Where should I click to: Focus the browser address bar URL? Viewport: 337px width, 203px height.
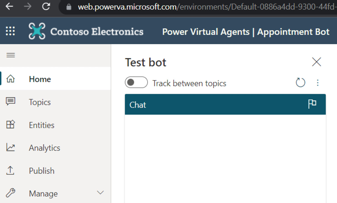tap(207, 7)
